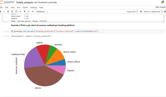The image size is (166, 97).
Task: Click kernel status circle indicator
Action: 162,11
